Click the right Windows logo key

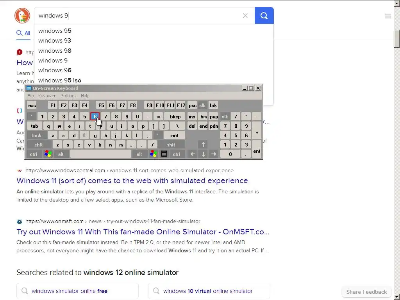pos(153,154)
